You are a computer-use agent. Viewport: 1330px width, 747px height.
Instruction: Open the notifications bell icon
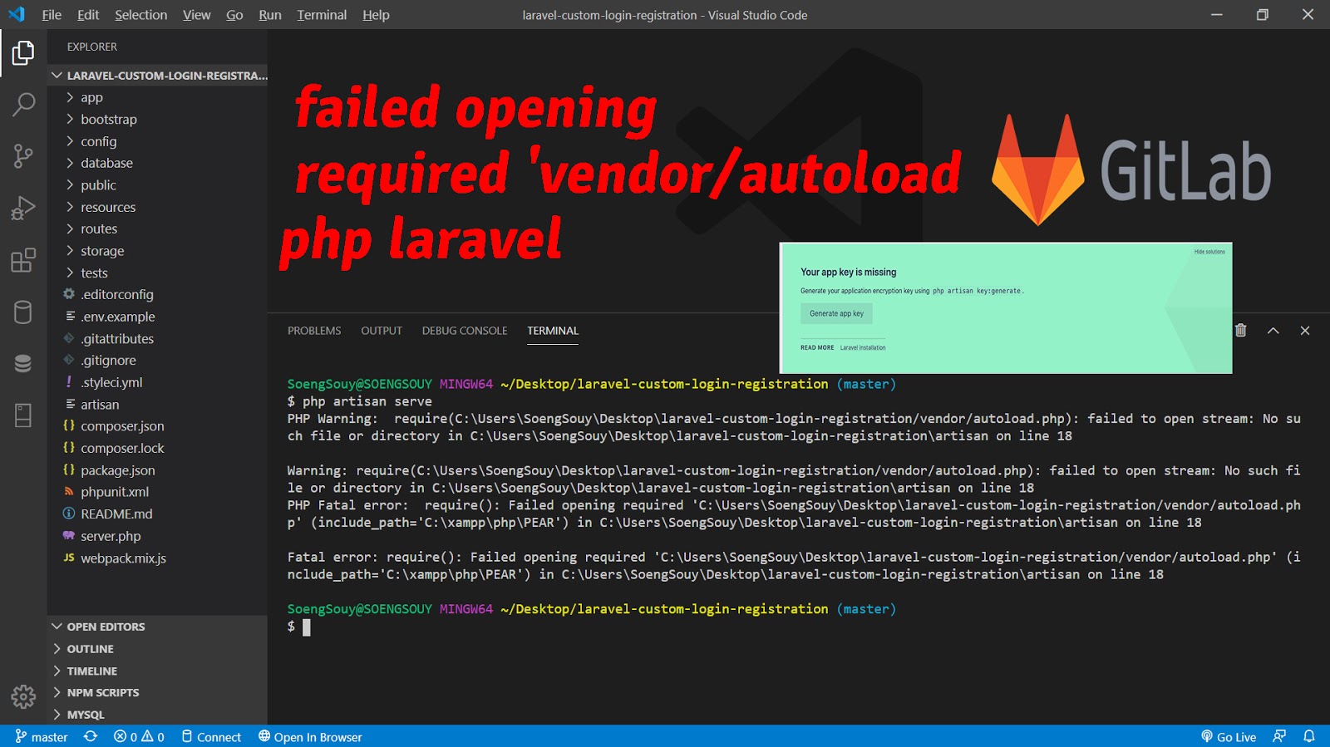(1309, 737)
